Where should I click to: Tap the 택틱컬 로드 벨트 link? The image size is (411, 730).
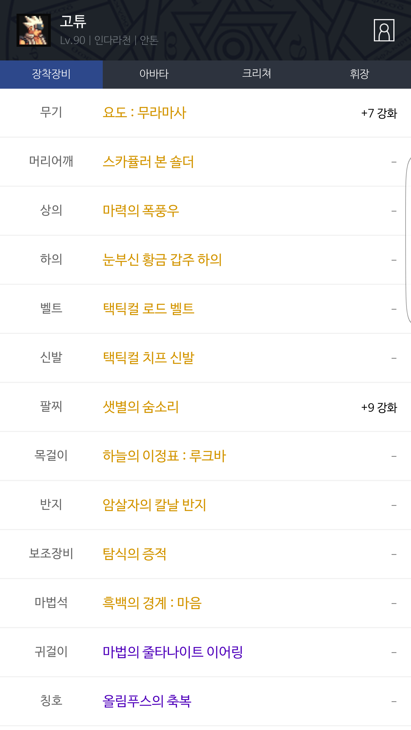click(148, 309)
